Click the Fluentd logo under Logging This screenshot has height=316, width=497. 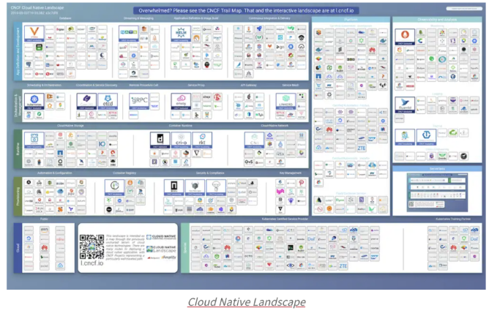(405, 105)
